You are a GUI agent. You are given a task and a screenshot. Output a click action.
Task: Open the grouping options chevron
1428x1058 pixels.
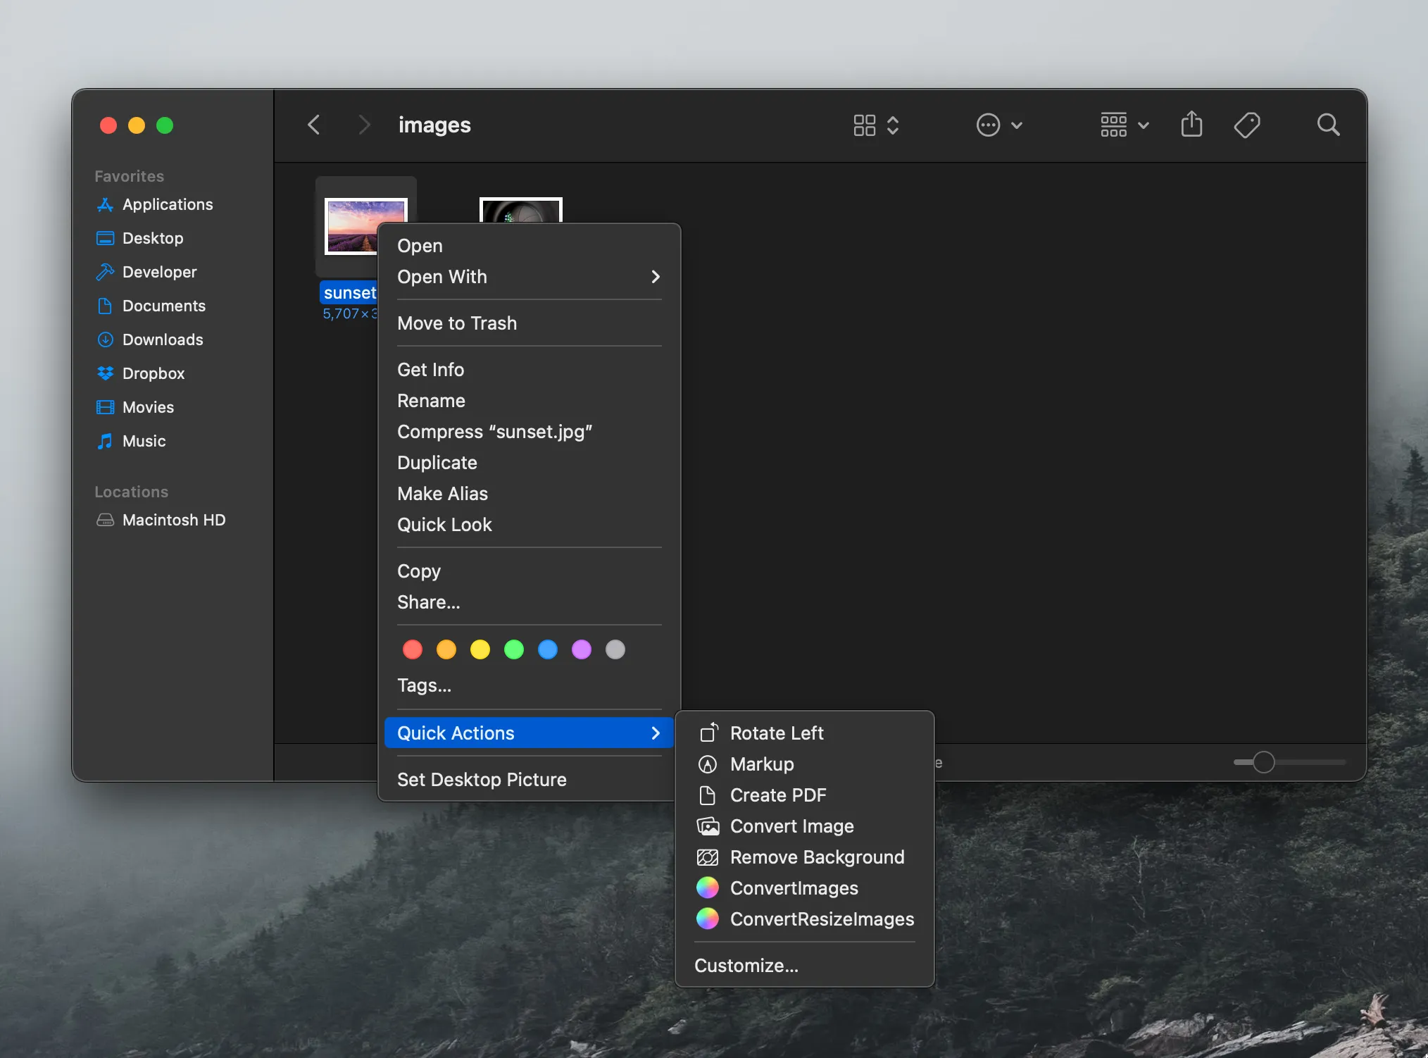click(1142, 125)
